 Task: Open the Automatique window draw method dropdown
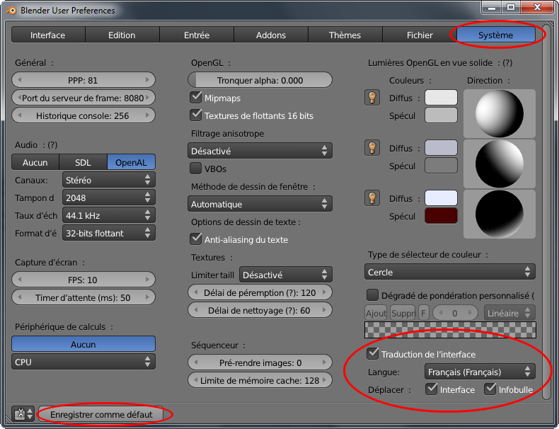260,204
